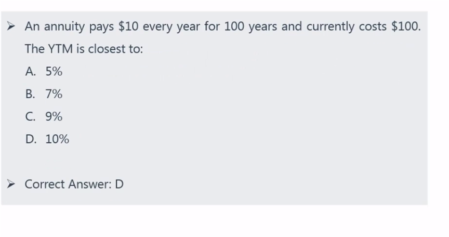Click the letter 'C.' option label

(30, 116)
